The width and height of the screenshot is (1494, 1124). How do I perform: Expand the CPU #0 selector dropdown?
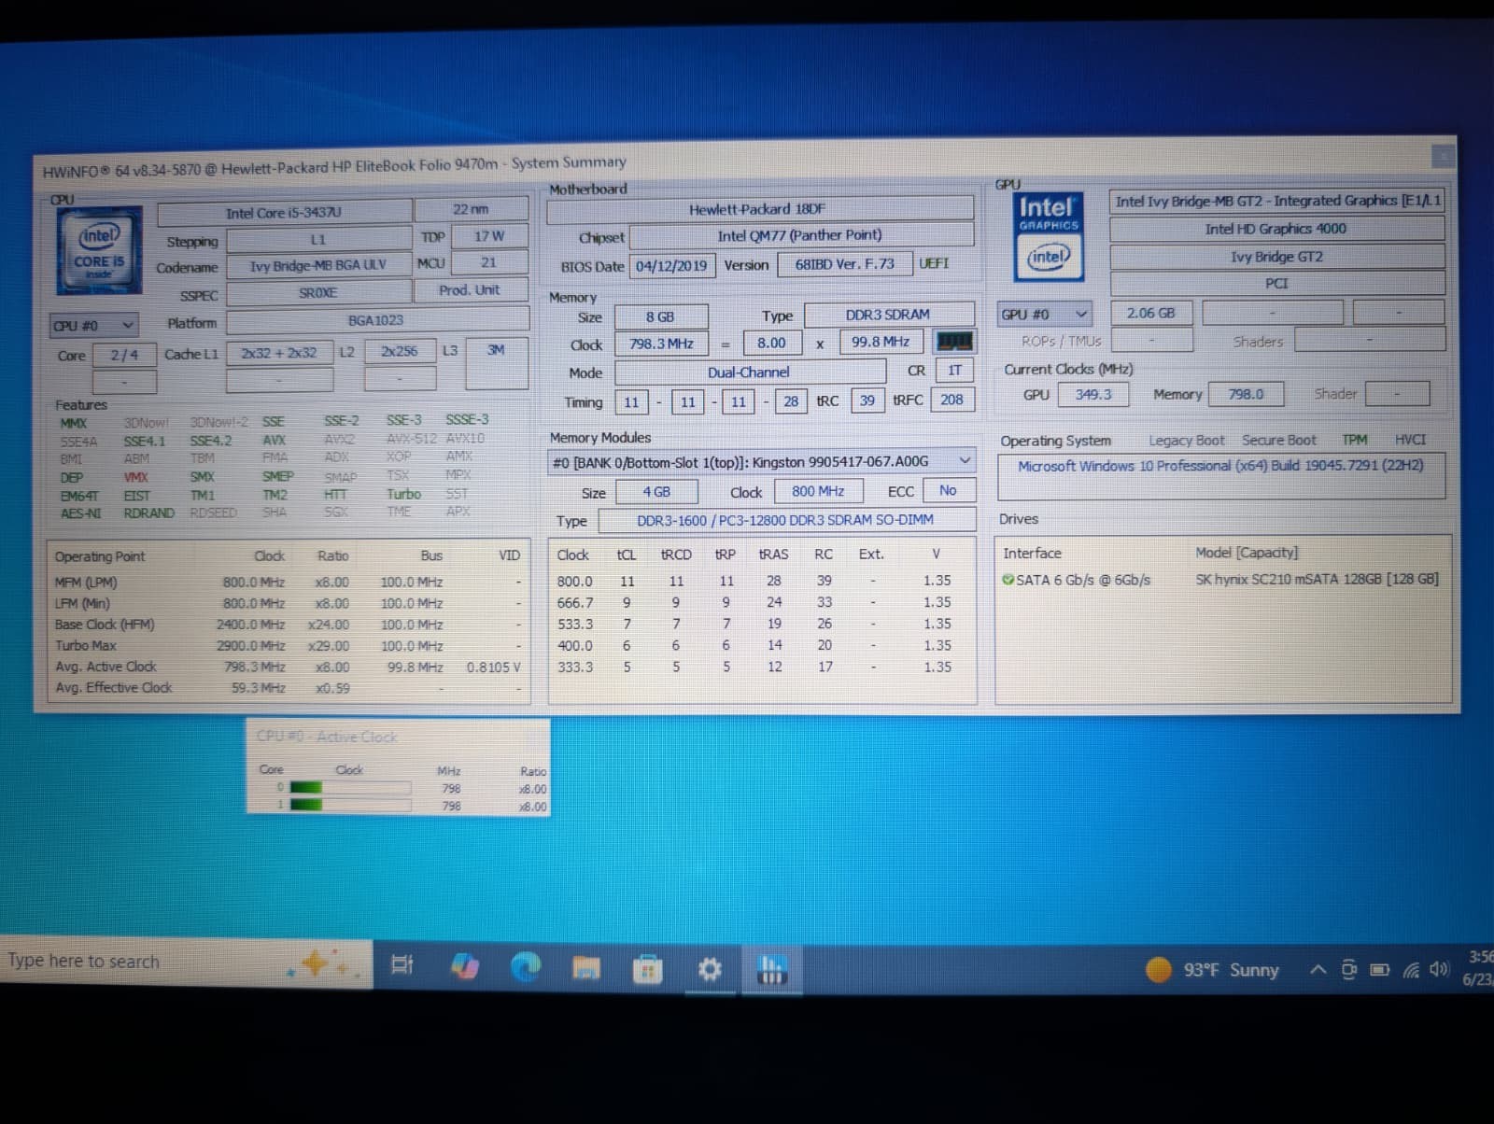(x=93, y=325)
